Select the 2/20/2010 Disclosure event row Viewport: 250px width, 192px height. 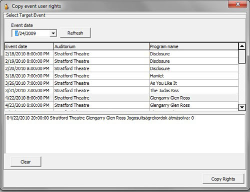121,68
